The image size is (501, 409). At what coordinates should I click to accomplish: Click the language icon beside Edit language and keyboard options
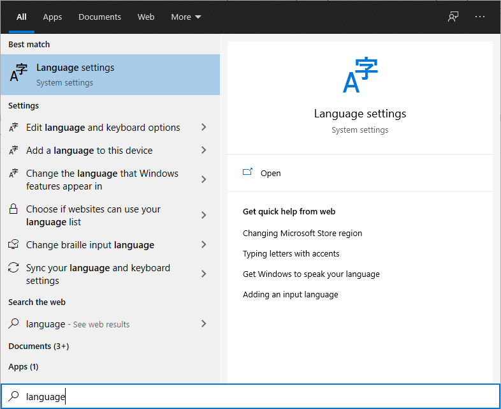(13, 127)
